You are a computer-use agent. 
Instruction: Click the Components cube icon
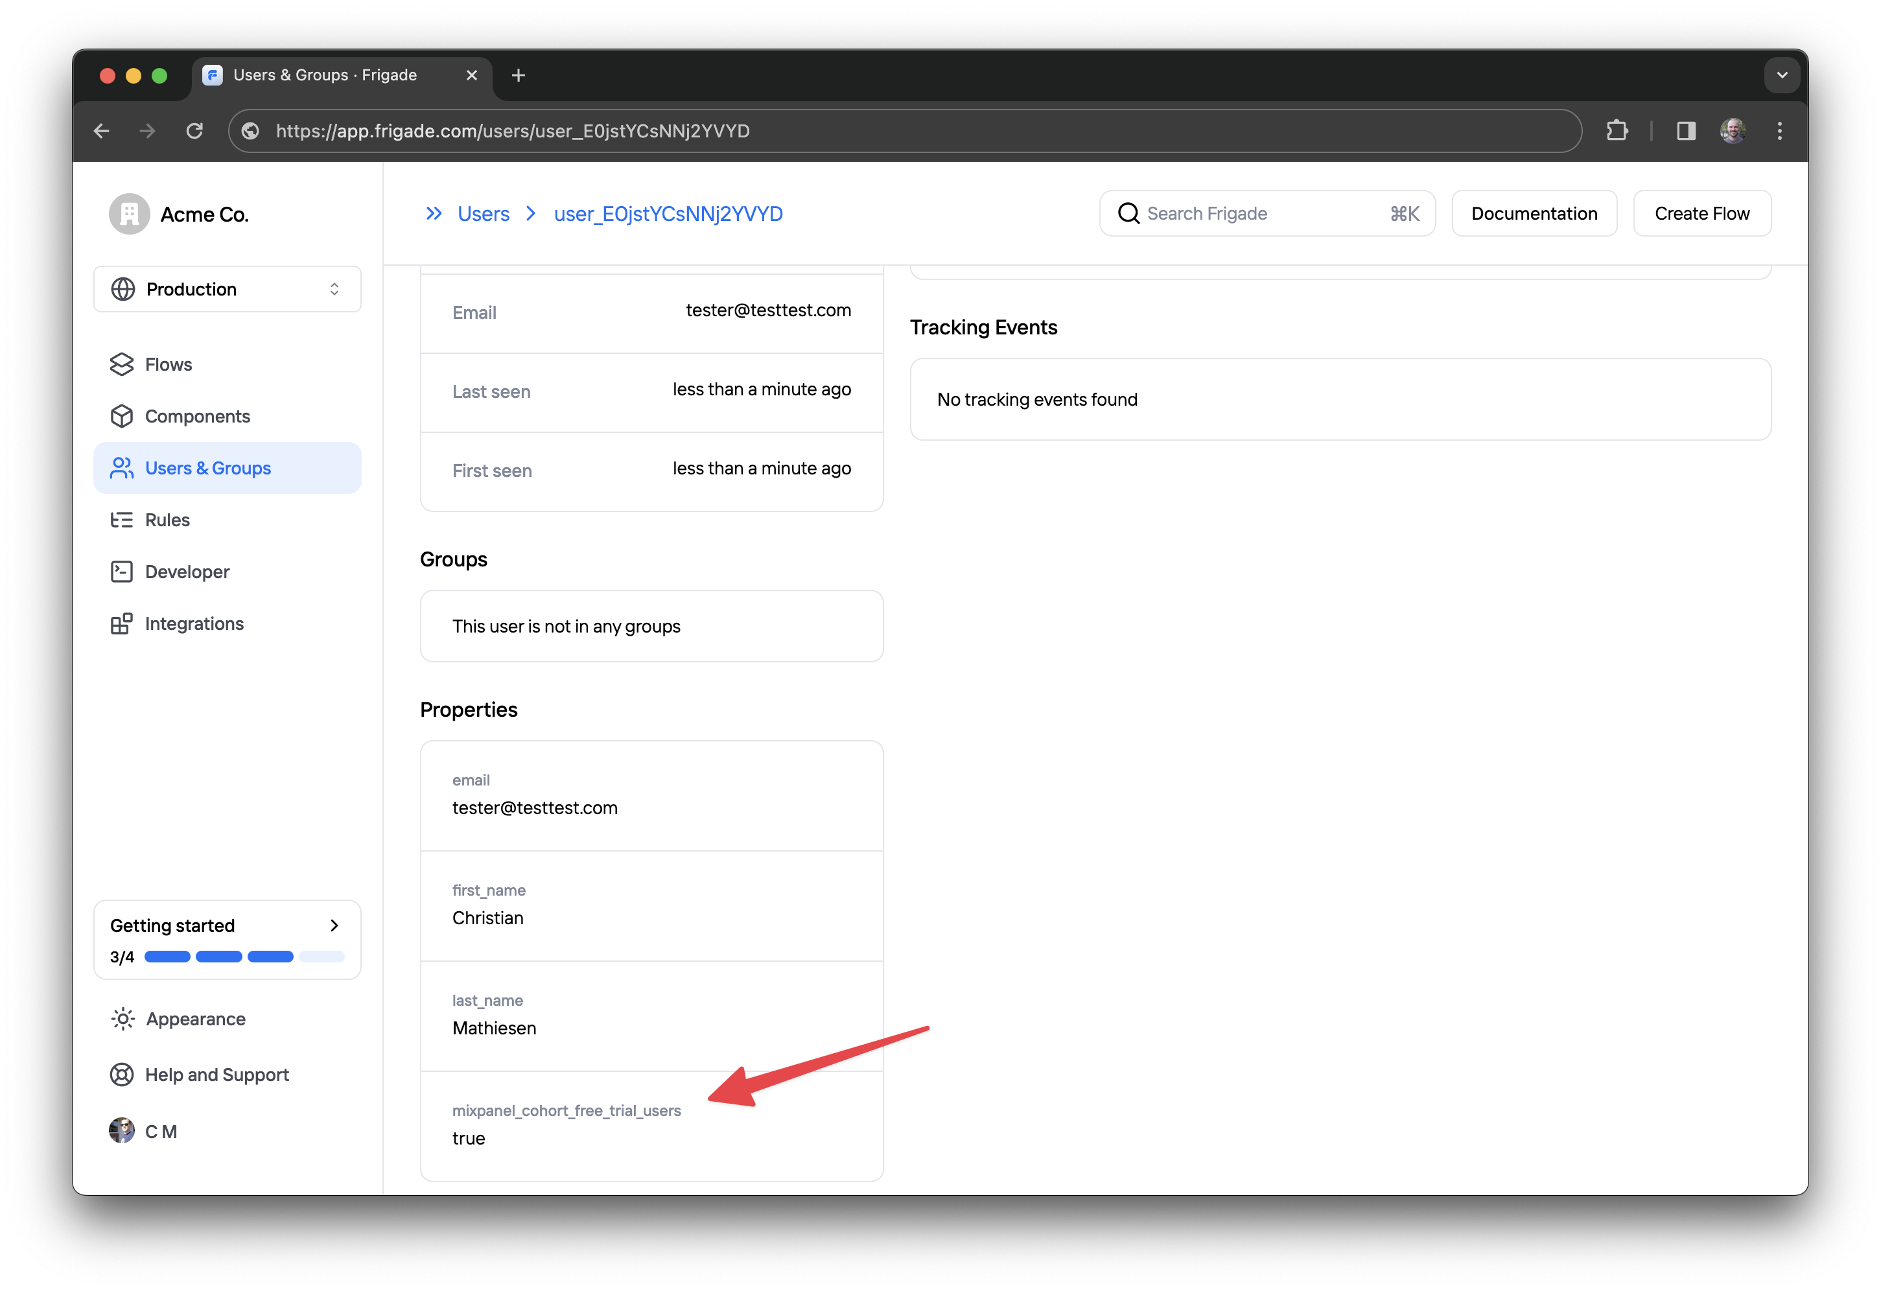coord(121,416)
